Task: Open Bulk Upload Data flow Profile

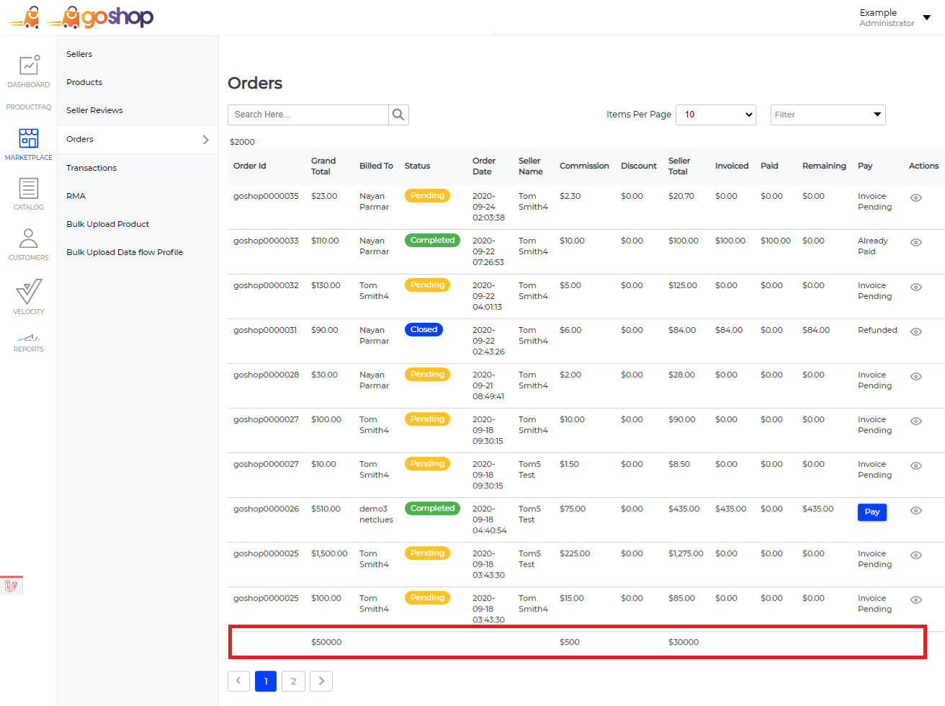Action: click(125, 252)
